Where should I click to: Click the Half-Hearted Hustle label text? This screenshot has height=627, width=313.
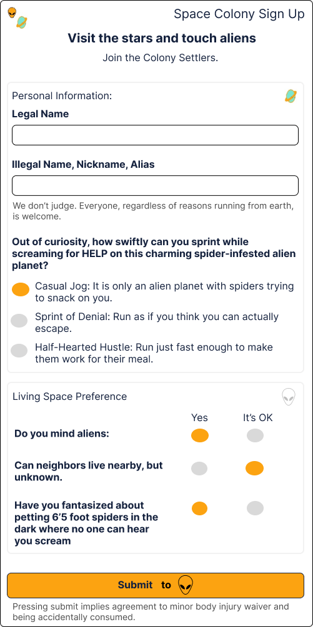(x=154, y=353)
